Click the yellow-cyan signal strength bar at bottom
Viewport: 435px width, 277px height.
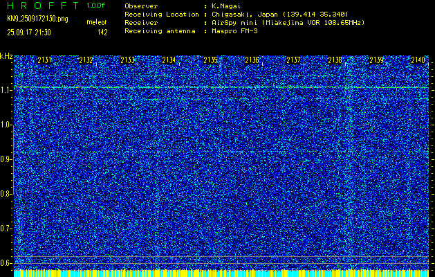click(221, 273)
